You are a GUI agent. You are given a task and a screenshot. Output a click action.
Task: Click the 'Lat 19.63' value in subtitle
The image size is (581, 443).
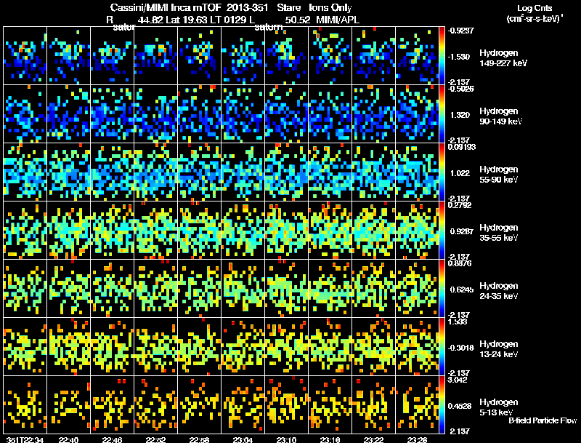coord(186,20)
